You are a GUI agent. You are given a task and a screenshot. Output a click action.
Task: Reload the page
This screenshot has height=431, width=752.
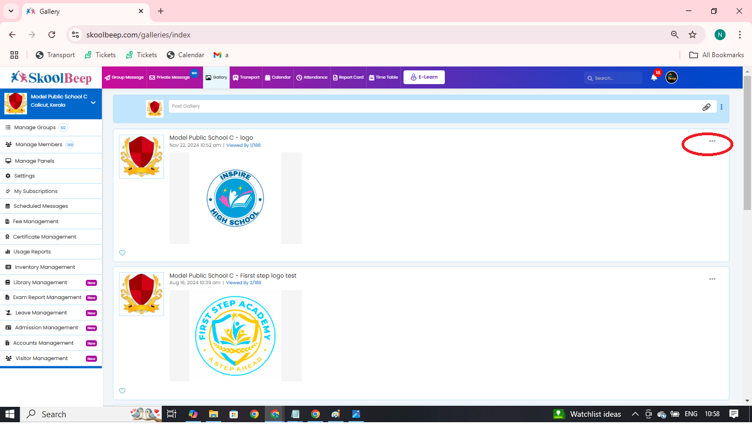pyautogui.click(x=52, y=35)
